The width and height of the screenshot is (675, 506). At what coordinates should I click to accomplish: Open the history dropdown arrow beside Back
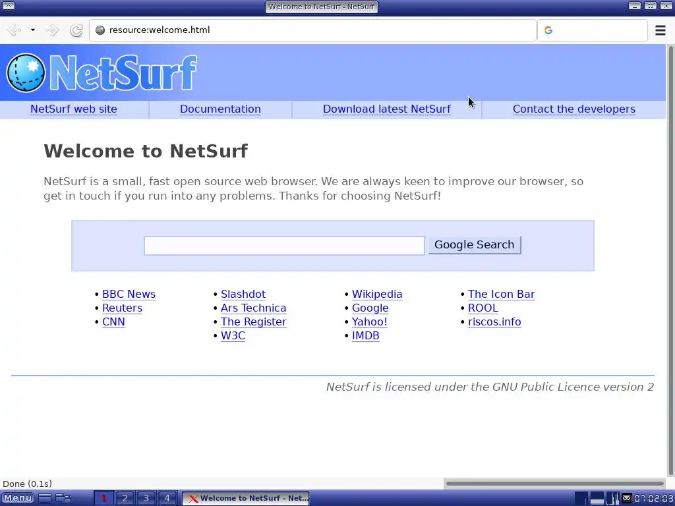click(x=33, y=30)
